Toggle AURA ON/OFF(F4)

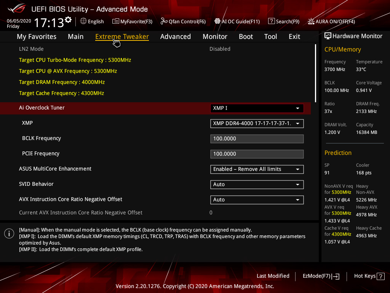[x=331, y=21]
